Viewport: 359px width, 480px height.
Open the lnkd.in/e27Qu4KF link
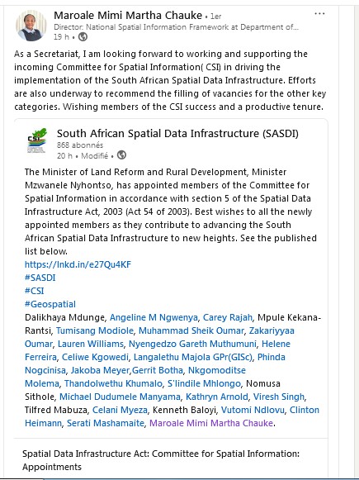click(x=78, y=264)
